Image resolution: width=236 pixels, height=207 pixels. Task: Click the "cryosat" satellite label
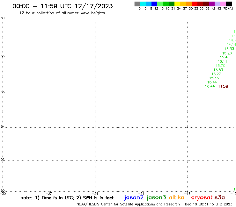point(202,197)
